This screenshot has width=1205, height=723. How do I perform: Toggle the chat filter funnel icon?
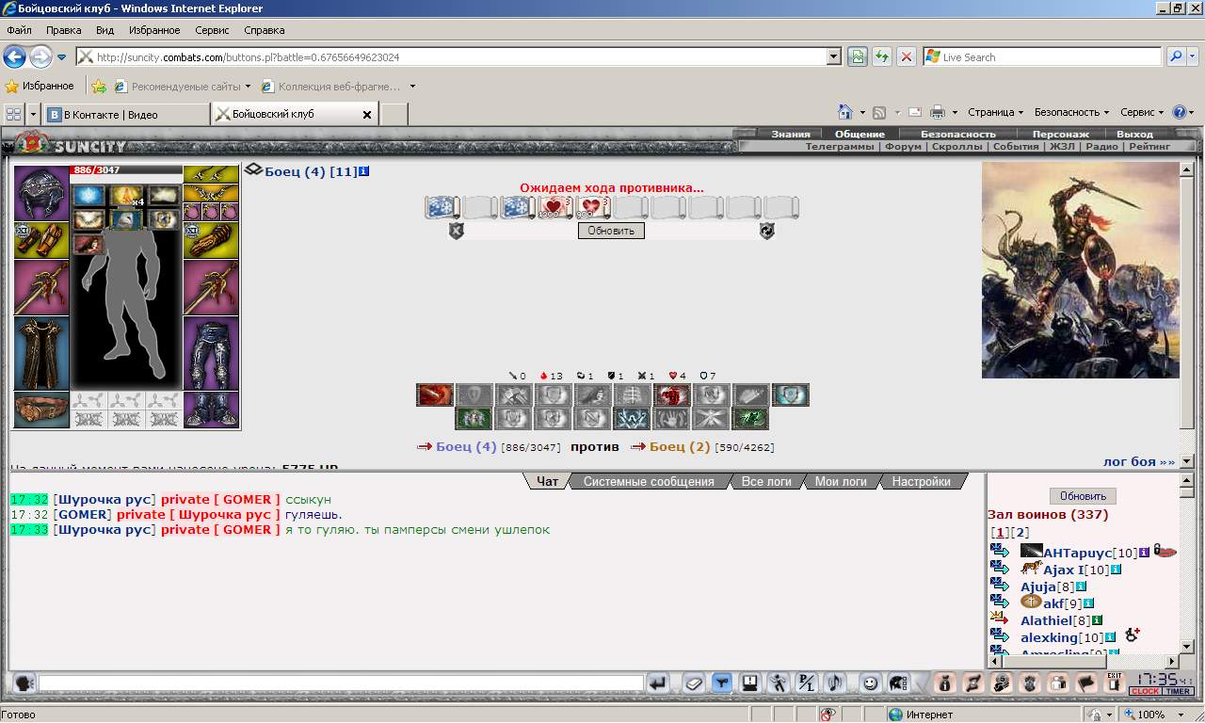click(721, 683)
